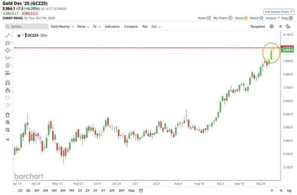Select the trend line drawing tool
The width and height of the screenshot is (297, 195).
click(8, 35)
